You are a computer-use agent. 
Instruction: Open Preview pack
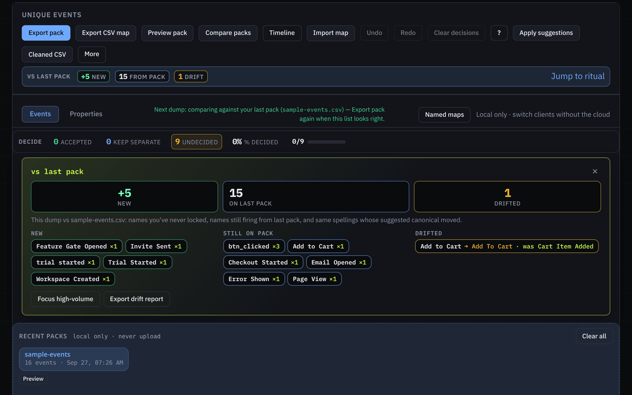pyautogui.click(x=167, y=33)
